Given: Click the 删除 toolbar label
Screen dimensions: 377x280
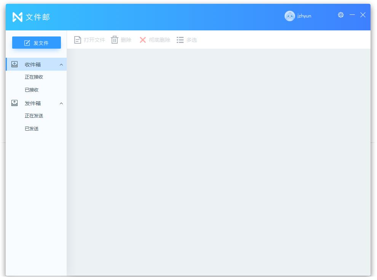Looking at the screenshot, I should click(x=126, y=40).
